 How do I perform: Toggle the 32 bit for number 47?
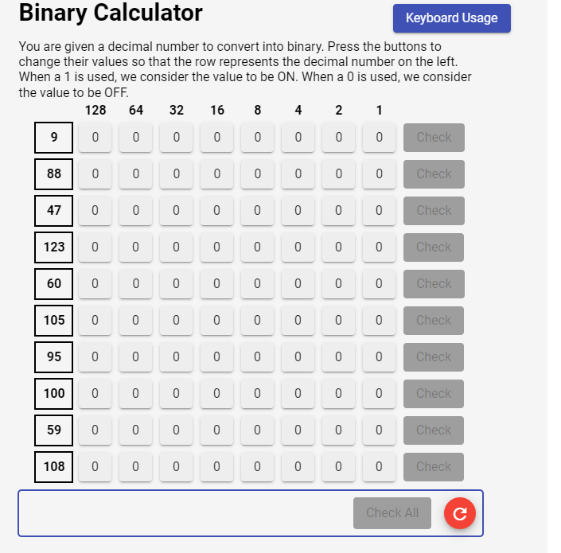click(176, 210)
